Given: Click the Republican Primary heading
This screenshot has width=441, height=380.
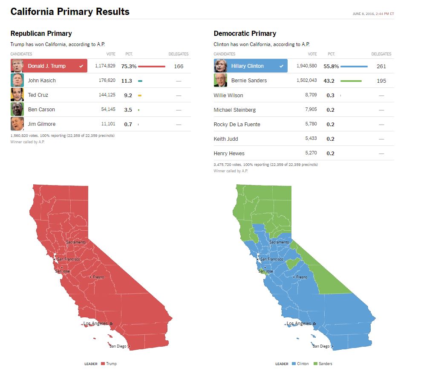Looking at the screenshot, I should tap(41, 34).
